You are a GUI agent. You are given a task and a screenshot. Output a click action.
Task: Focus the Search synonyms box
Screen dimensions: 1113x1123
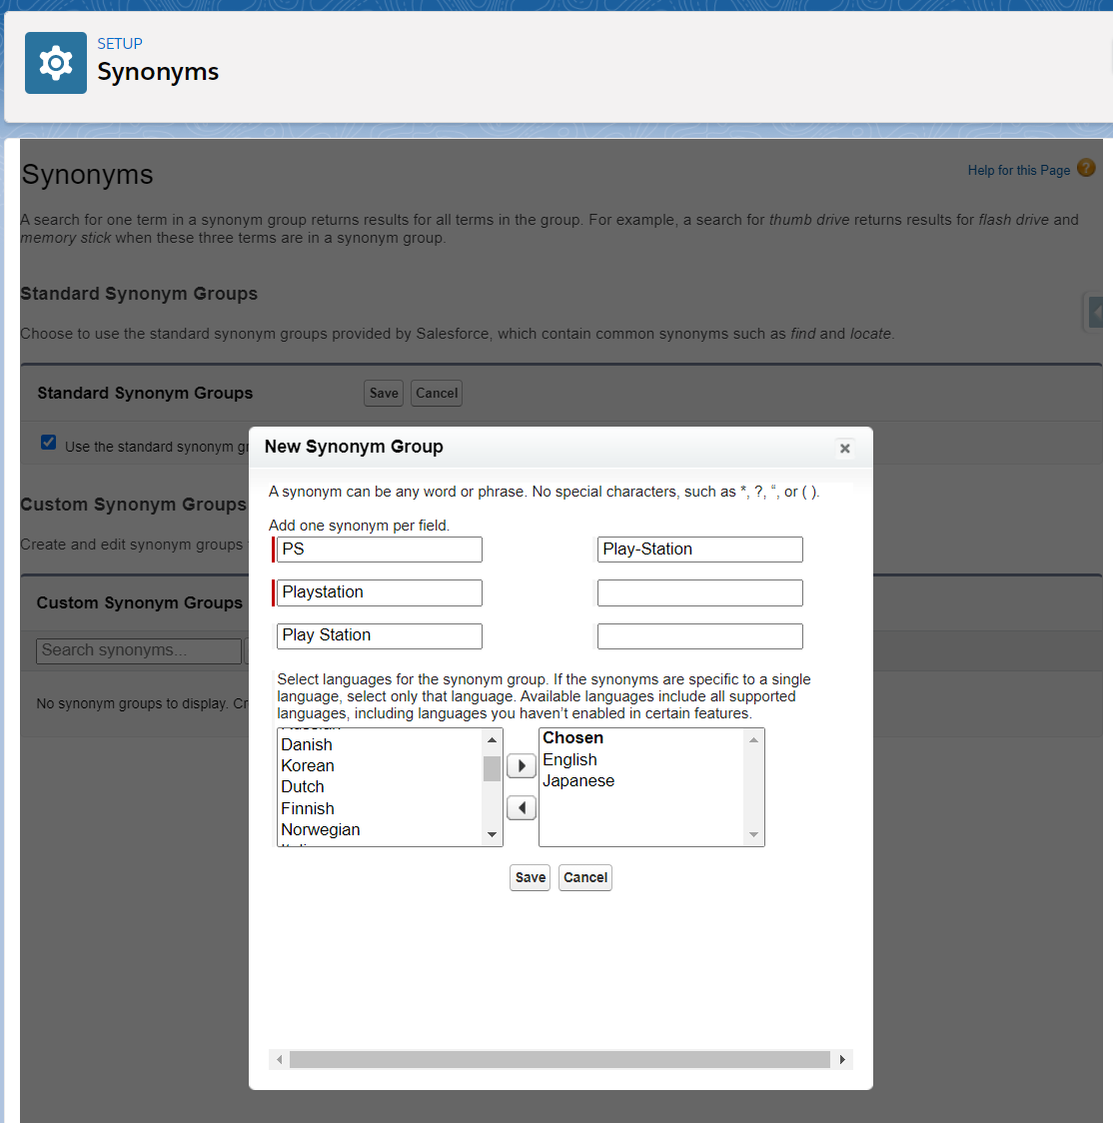[x=139, y=651]
